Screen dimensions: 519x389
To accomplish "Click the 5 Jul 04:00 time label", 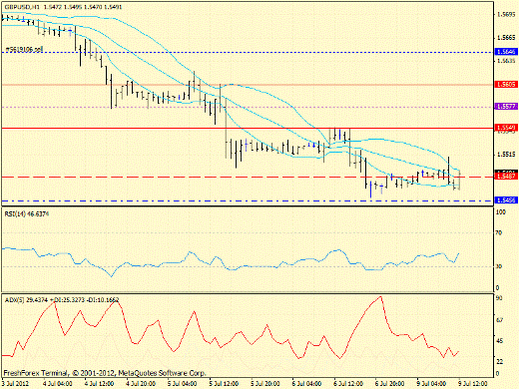I will [183, 383].
